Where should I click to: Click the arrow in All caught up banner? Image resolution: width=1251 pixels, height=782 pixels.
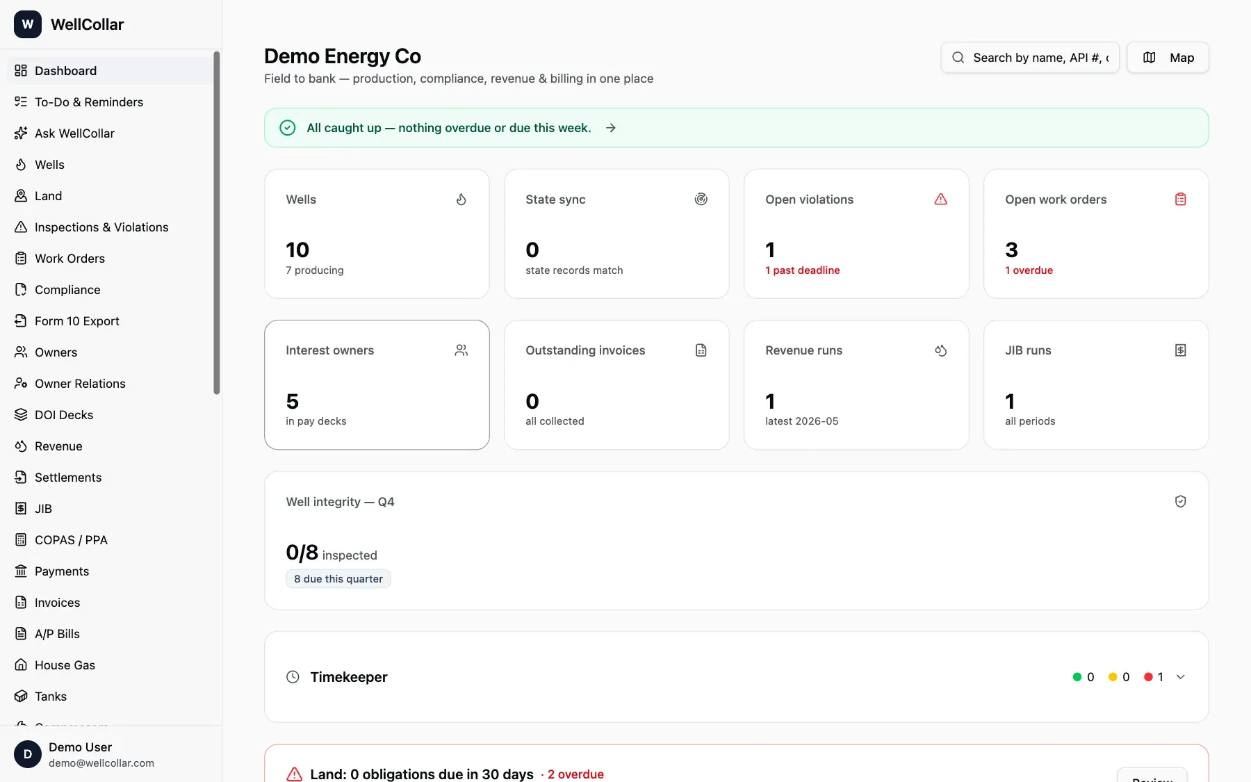point(610,128)
